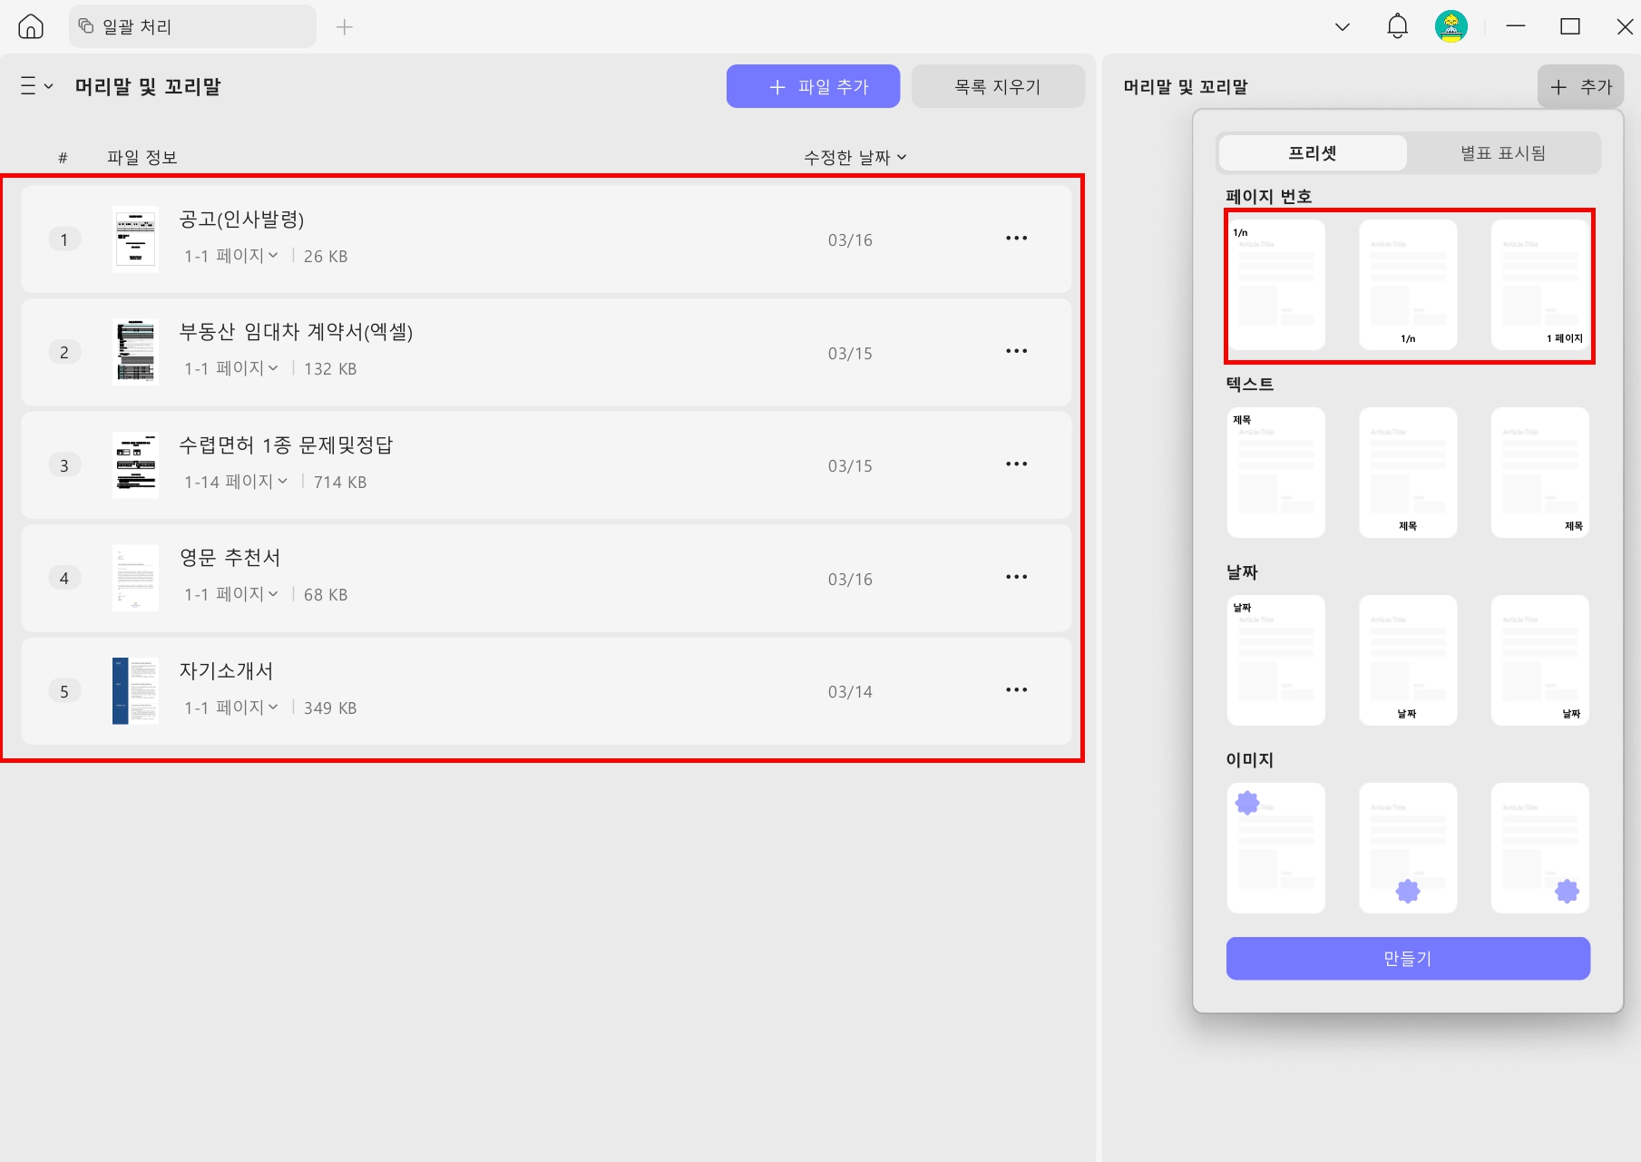Switch to the 프리셋 tab

coord(1313,153)
